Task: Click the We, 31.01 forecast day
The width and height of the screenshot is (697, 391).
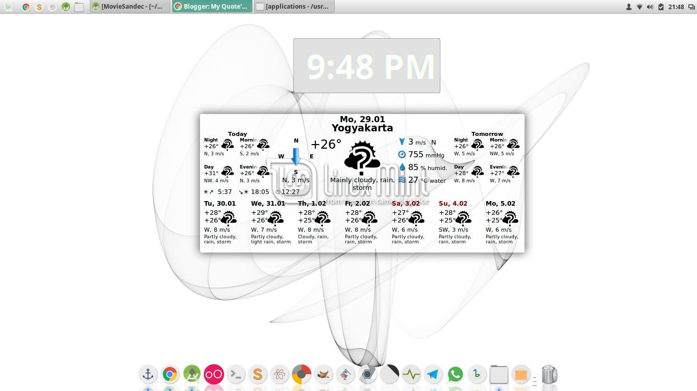Action: click(x=268, y=203)
